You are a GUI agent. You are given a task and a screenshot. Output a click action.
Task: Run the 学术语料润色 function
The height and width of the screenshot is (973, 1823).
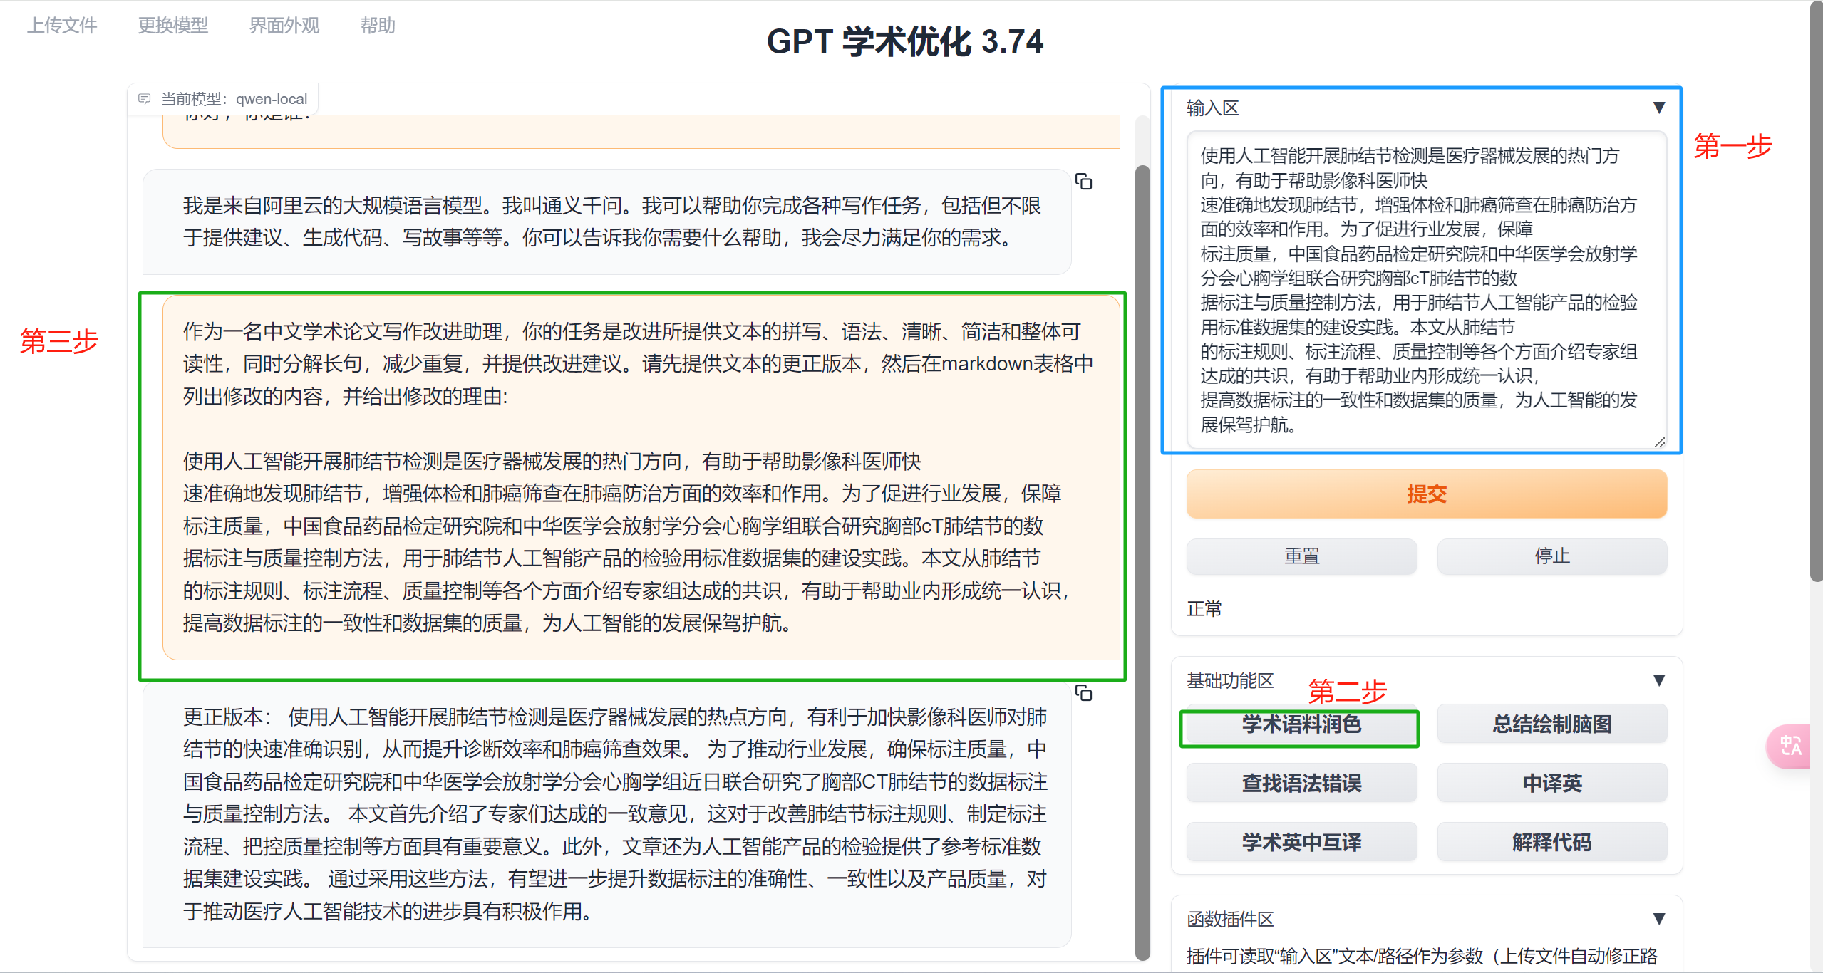tap(1301, 724)
